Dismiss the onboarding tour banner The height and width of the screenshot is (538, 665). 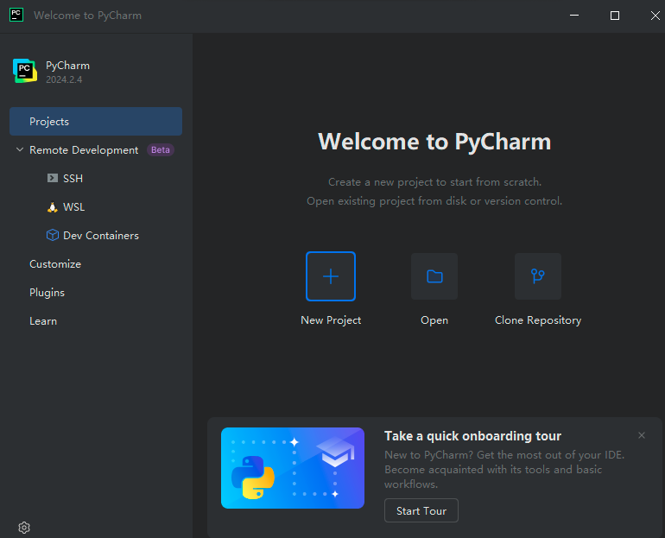click(641, 435)
